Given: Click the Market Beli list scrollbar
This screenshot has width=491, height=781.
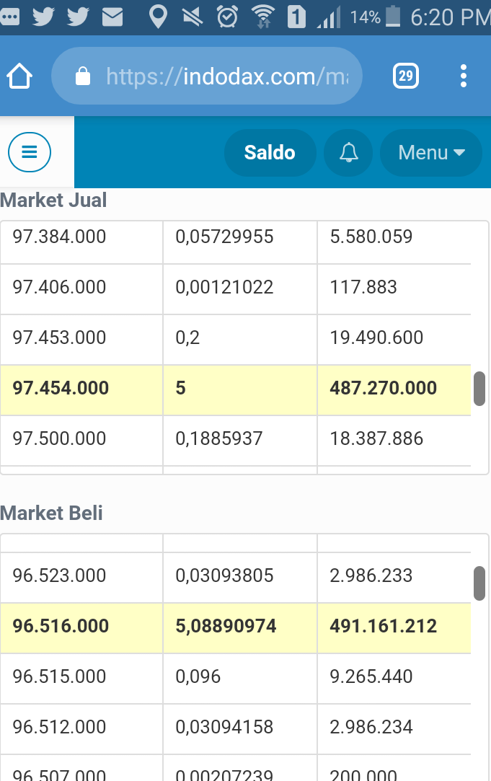Looking at the screenshot, I should [479, 583].
